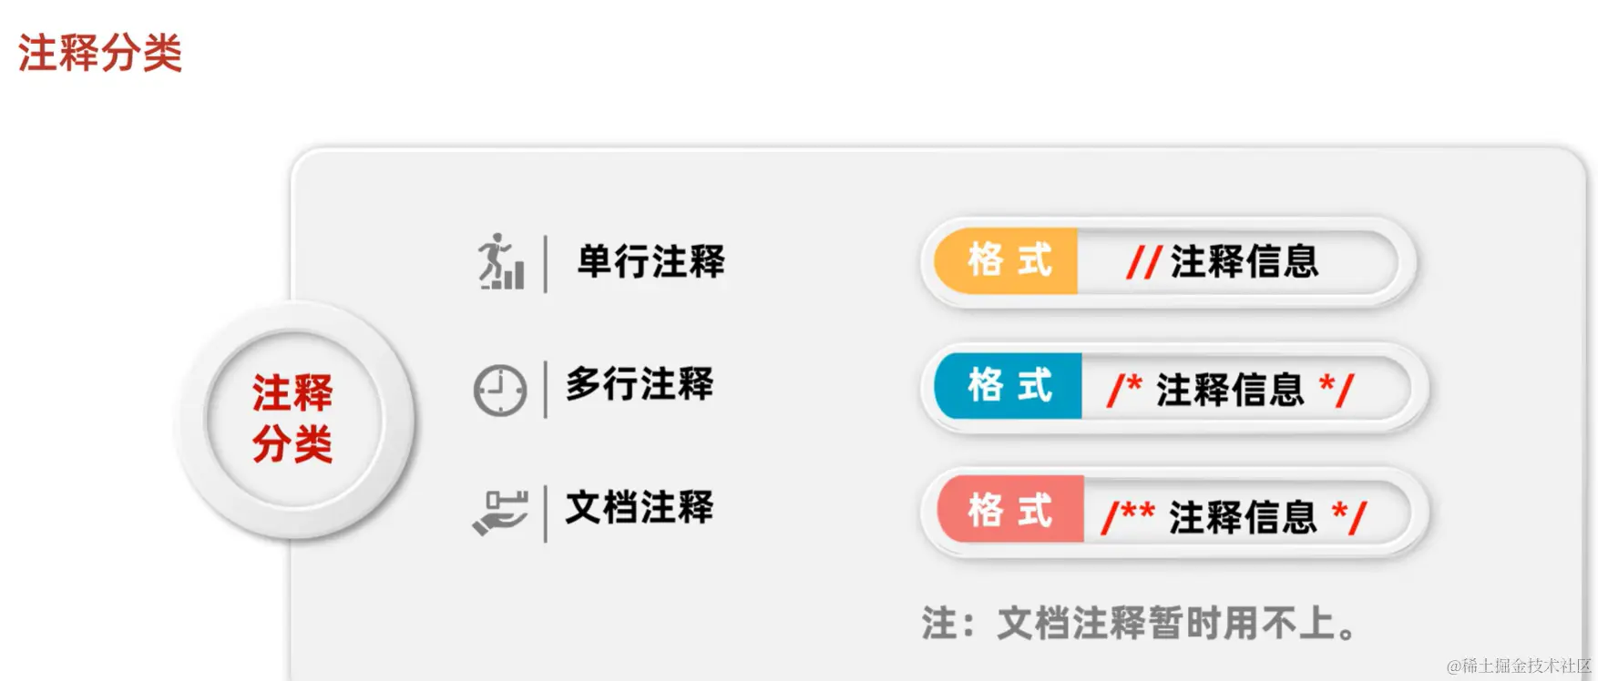Click the red /** opening symbol
This screenshot has height=681, width=1598.
[1128, 516]
